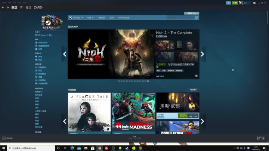
Task: Click the Windows taskbar search box
Action: pos(31,148)
